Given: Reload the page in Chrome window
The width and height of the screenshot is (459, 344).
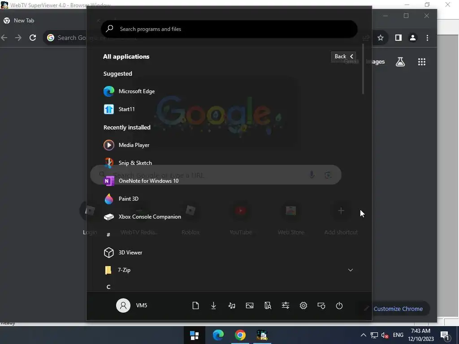Looking at the screenshot, I should [x=33, y=38].
